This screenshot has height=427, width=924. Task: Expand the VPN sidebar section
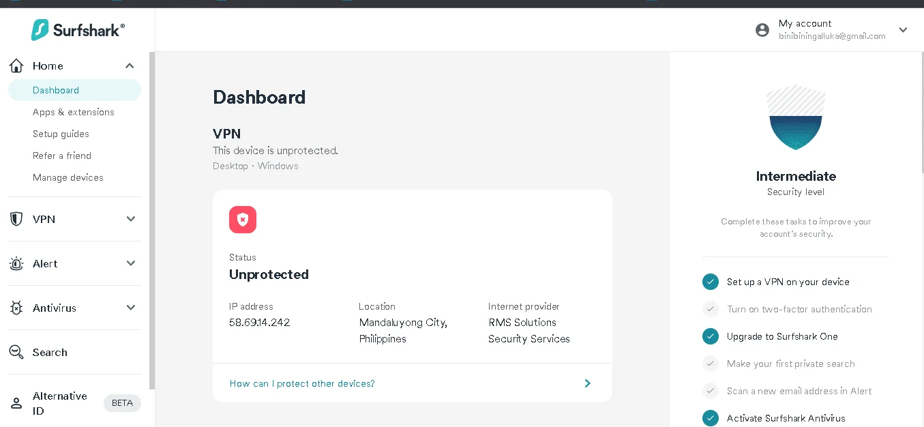pos(131,219)
